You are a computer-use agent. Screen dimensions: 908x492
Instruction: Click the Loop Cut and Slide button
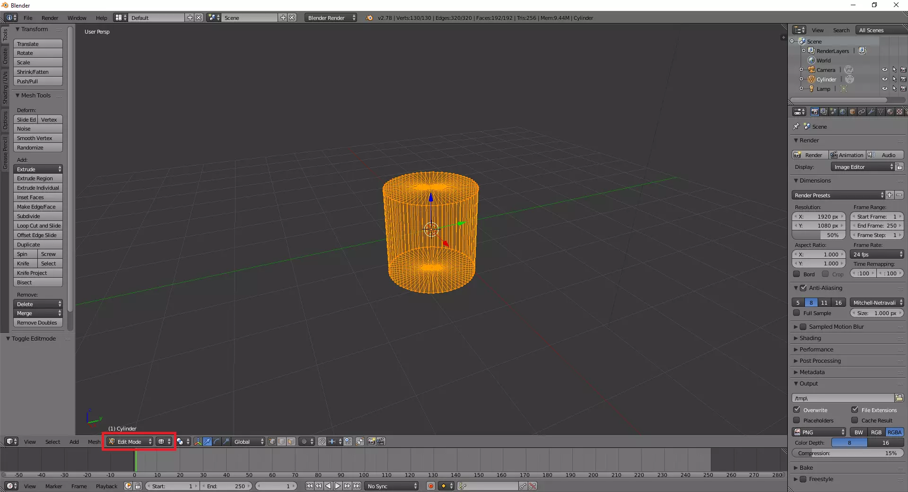point(38,226)
